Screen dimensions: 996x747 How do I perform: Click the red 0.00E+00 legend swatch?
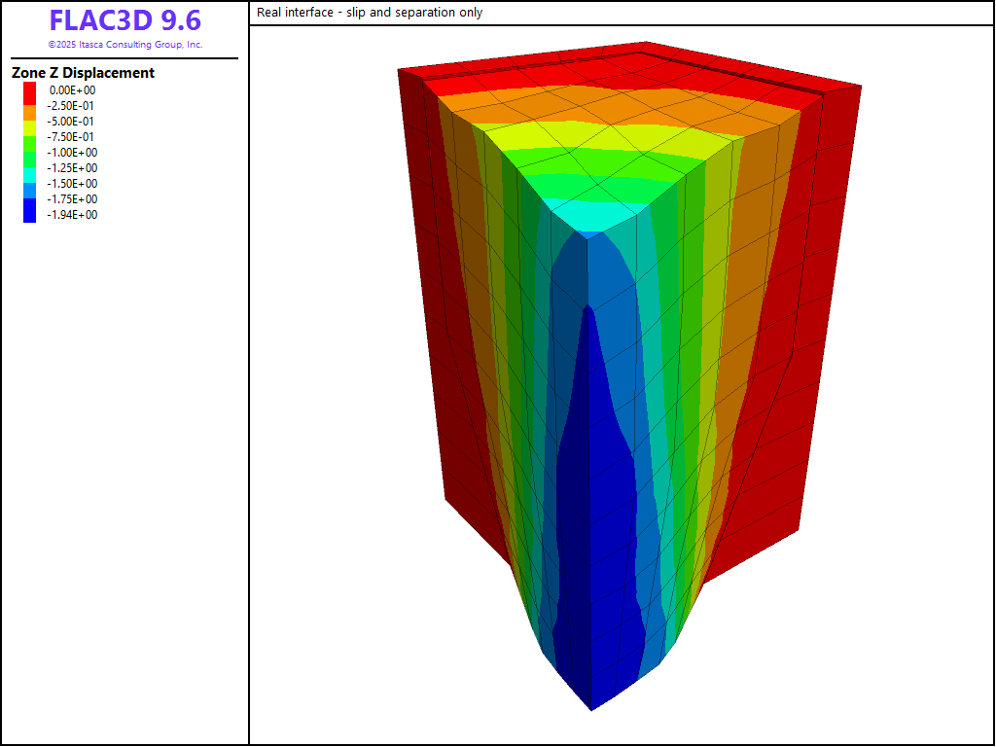[x=30, y=90]
